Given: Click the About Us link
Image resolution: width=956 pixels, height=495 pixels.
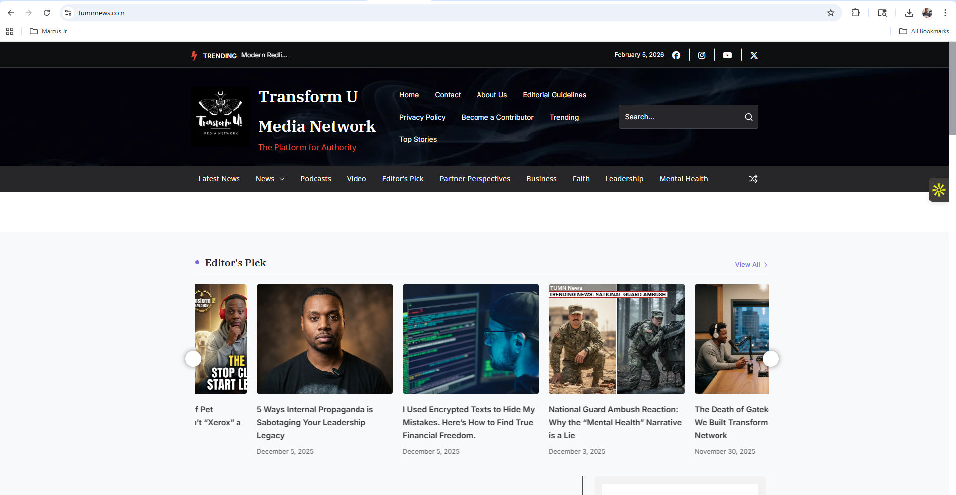Looking at the screenshot, I should click(491, 95).
